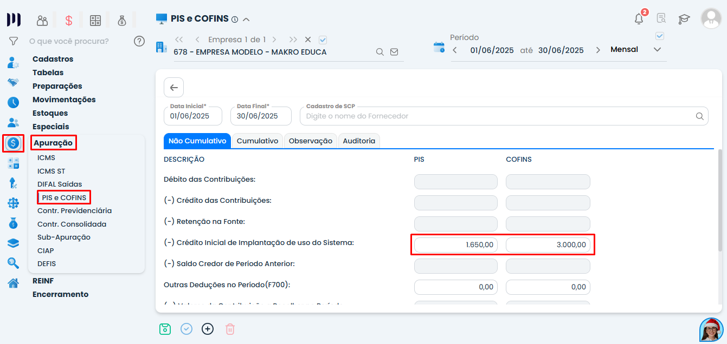
Task: Click the notification bell icon
Action: (639, 19)
